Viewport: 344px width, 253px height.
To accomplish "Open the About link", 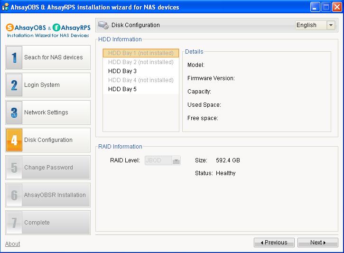I will (12, 244).
